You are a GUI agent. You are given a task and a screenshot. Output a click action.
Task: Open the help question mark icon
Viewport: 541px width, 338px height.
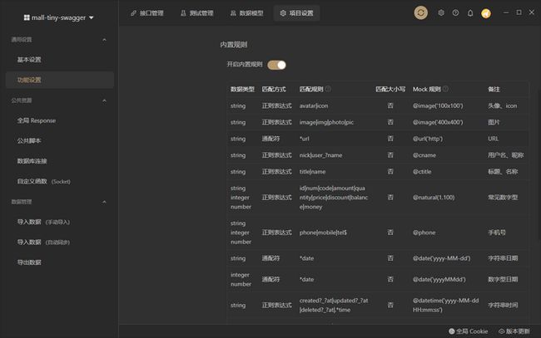(455, 13)
